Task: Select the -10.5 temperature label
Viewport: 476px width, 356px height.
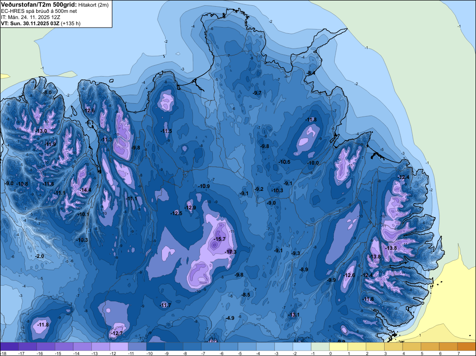Action: (x=285, y=162)
